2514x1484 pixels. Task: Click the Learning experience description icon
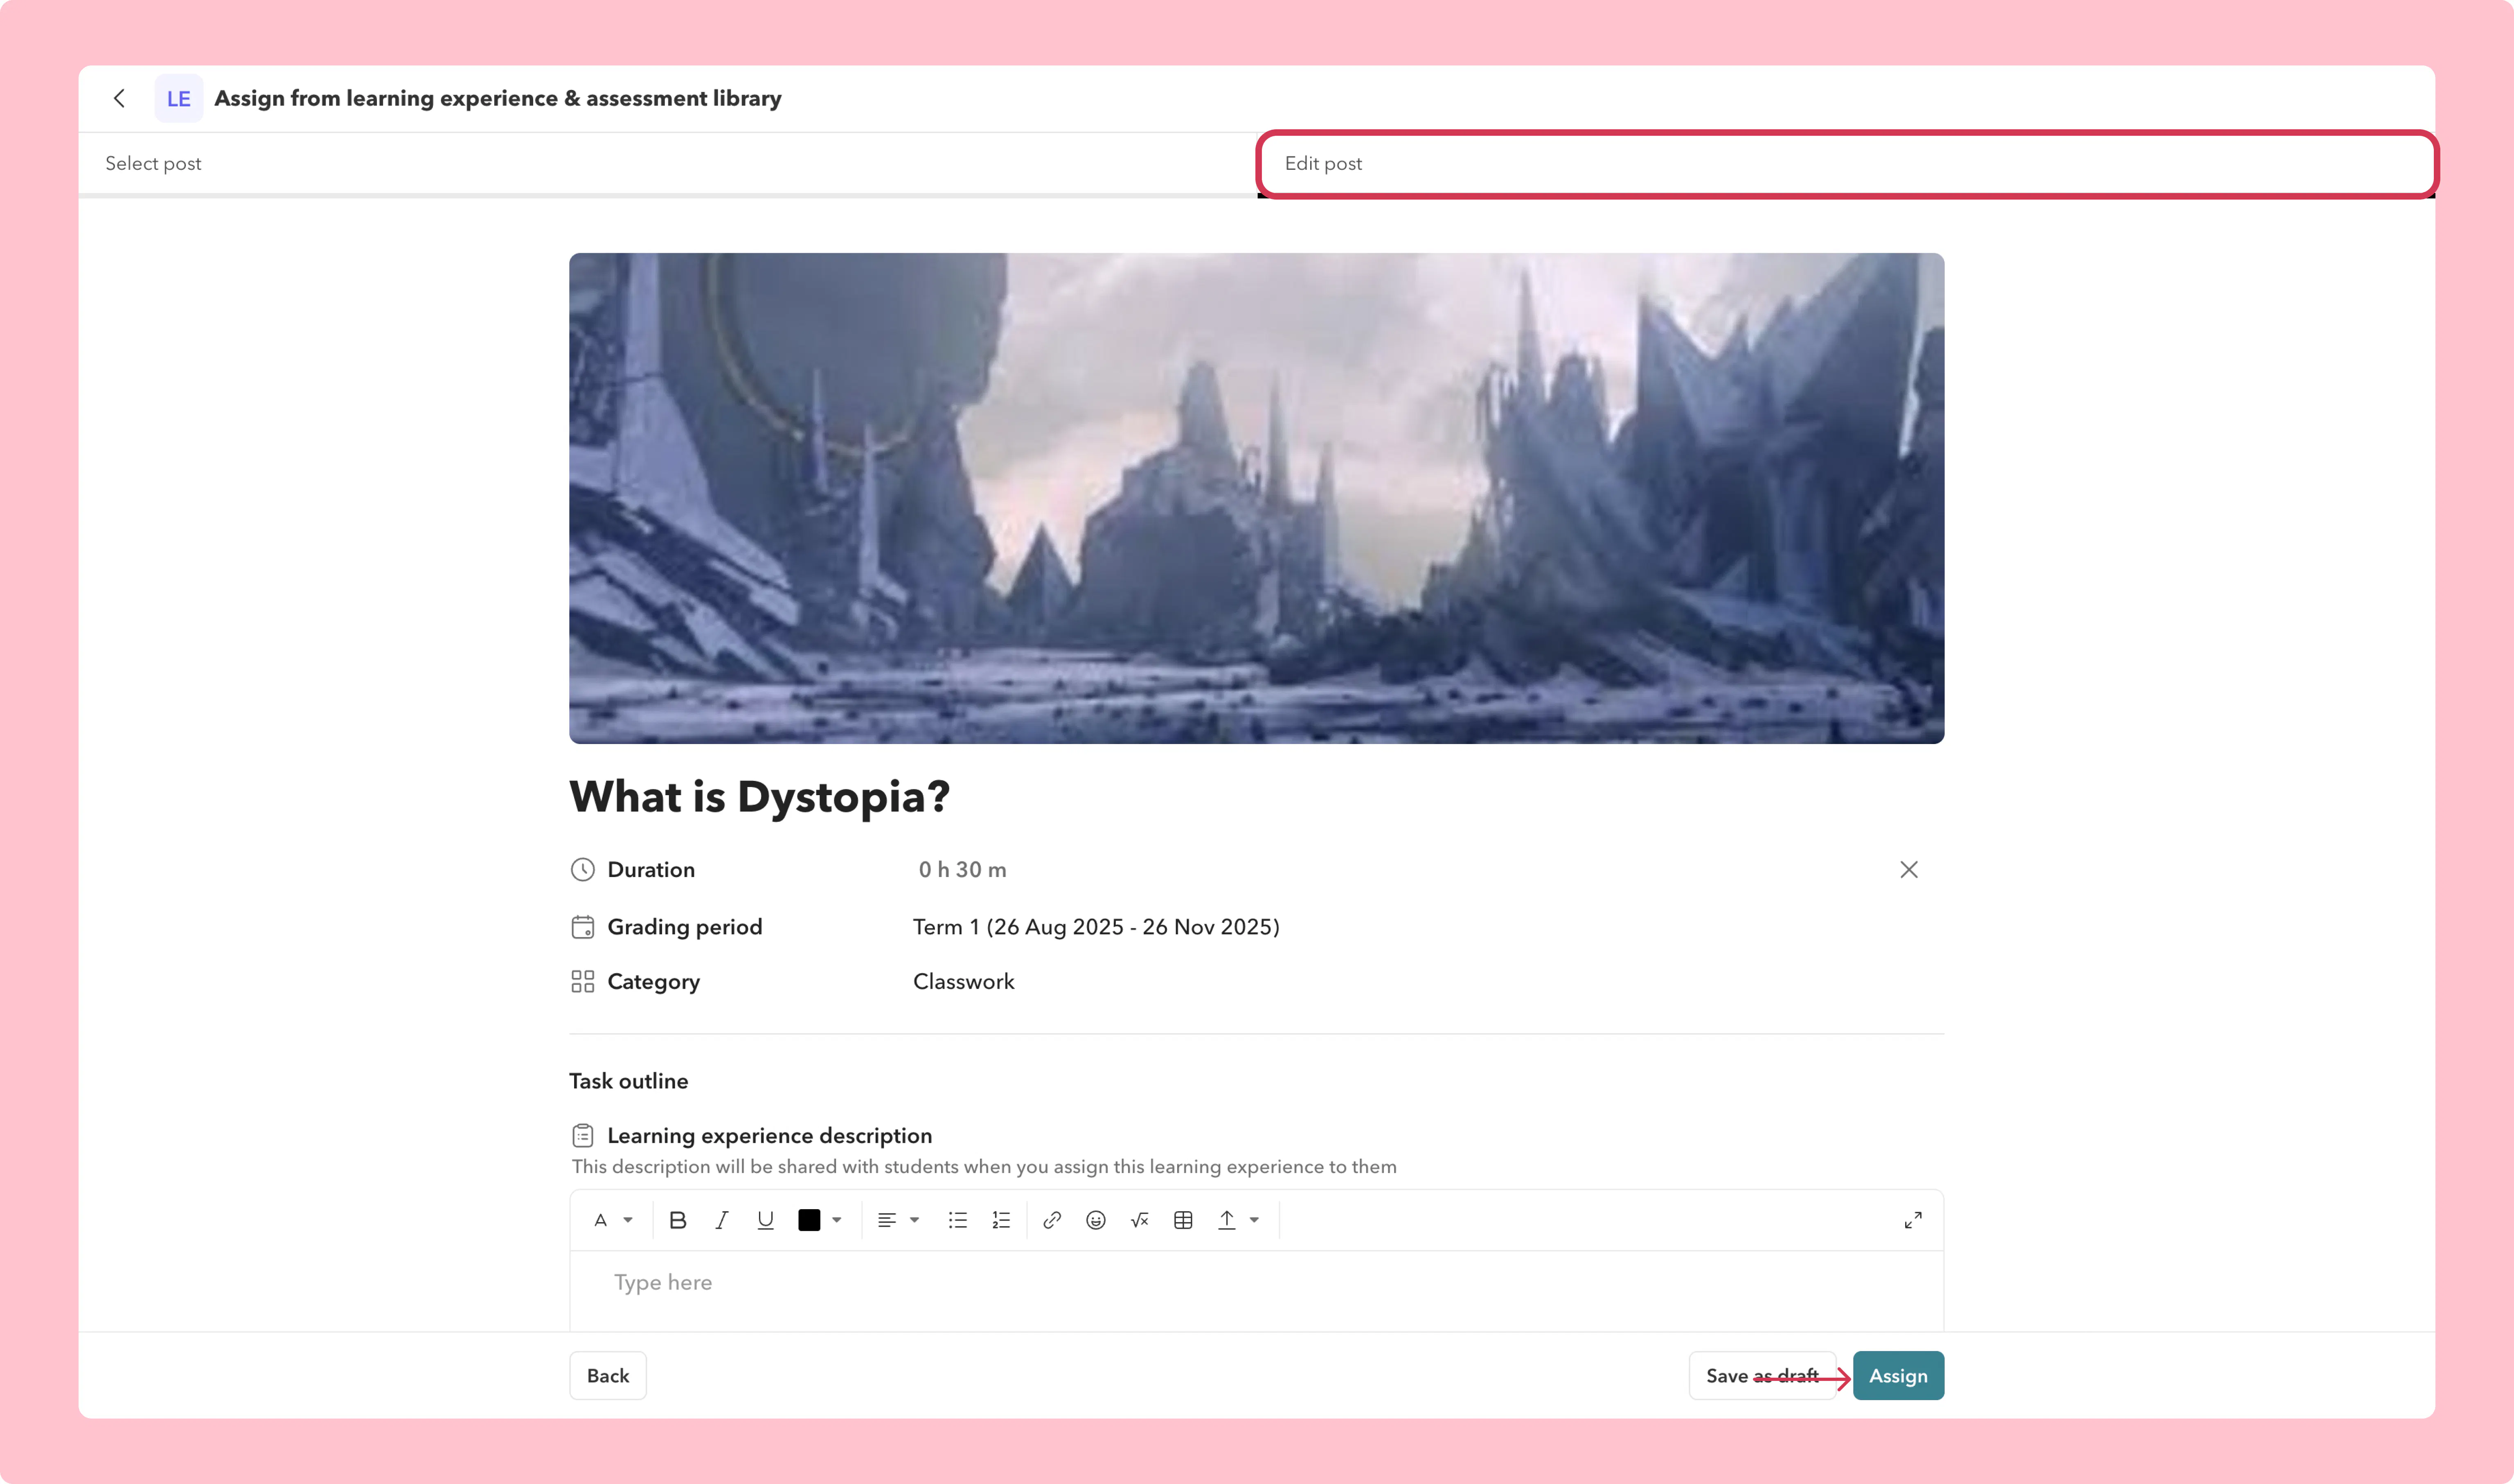[x=582, y=1136]
